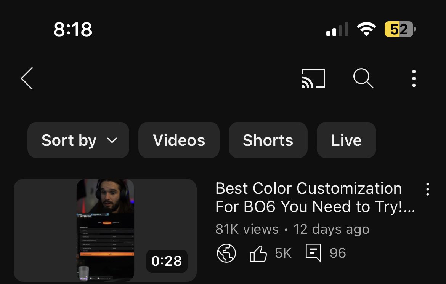
Task: Play the BO6 color customization video thumbnail
Action: coord(105,230)
